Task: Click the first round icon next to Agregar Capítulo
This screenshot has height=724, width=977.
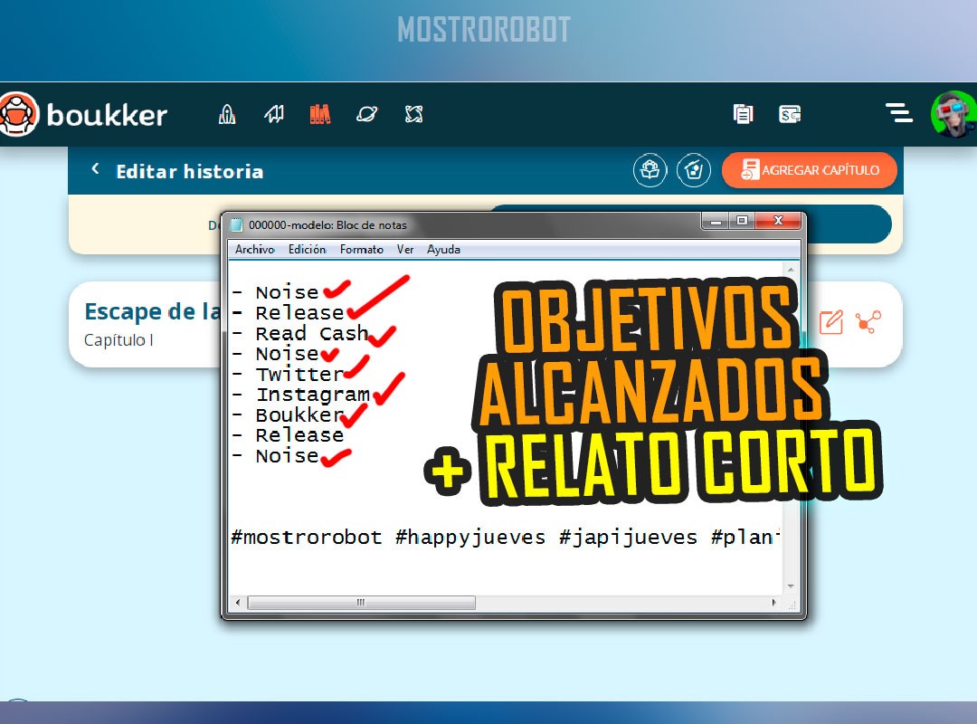Action: [x=650, y=169]
